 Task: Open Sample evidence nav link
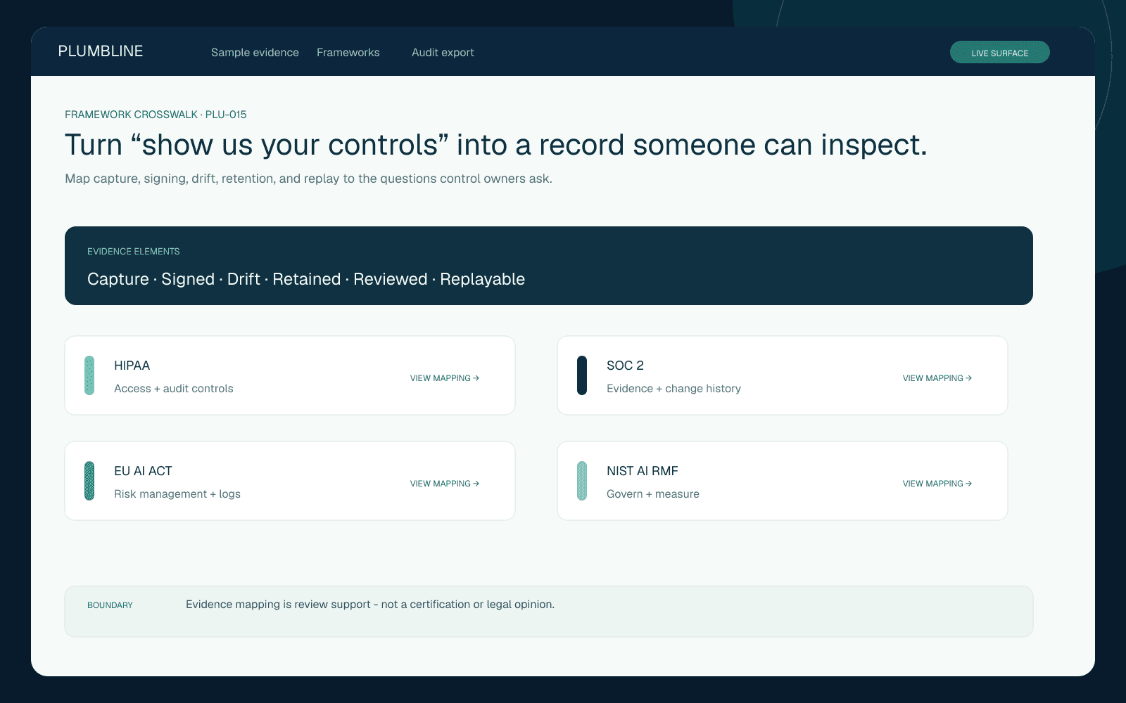tap(255, 53)
